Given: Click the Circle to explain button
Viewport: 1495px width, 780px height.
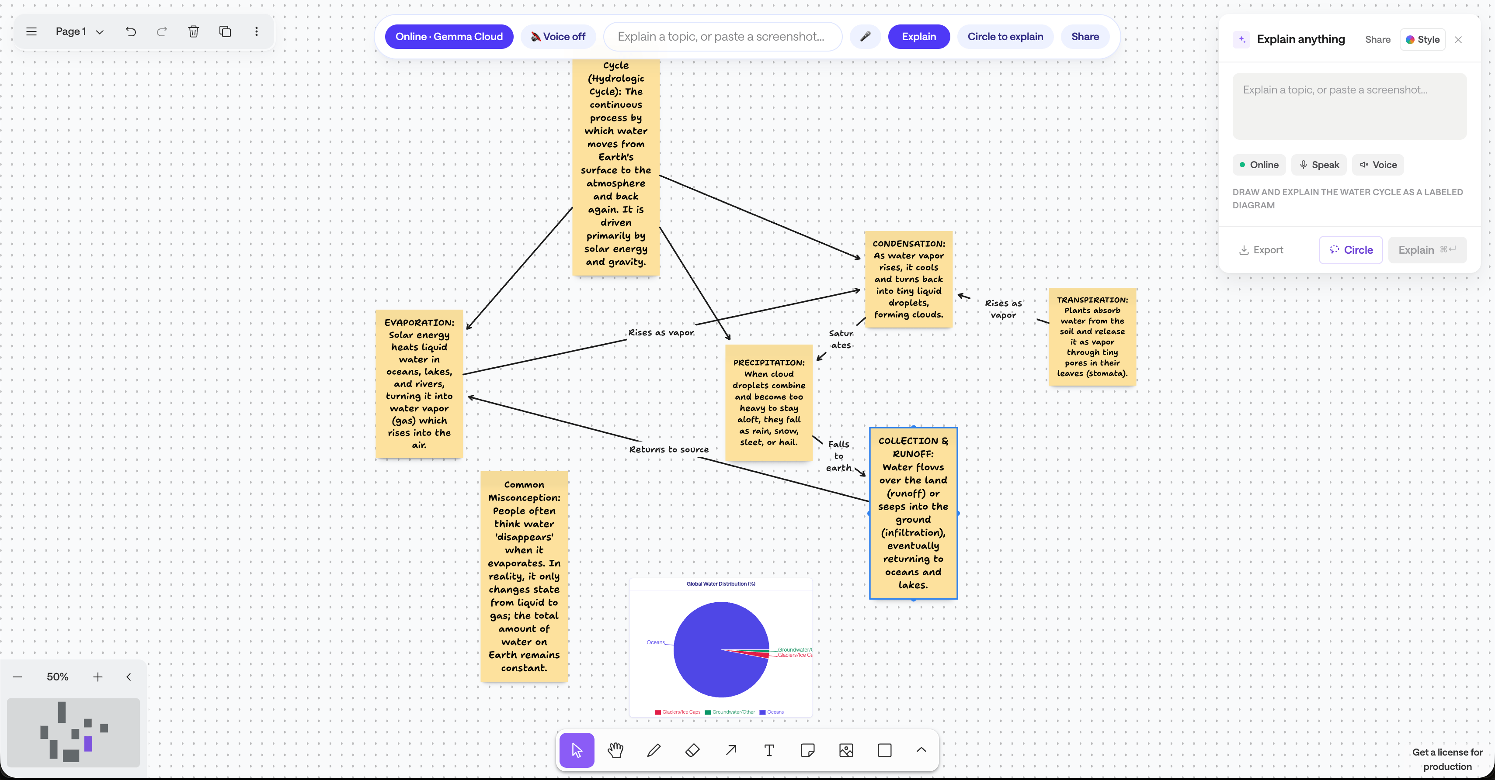Looking at the screenshot, I should click(1005, 37).
